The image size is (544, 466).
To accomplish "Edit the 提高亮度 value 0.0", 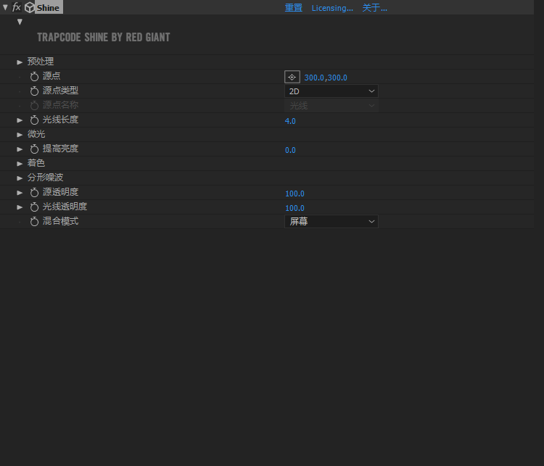I will (x=290, y=150).
